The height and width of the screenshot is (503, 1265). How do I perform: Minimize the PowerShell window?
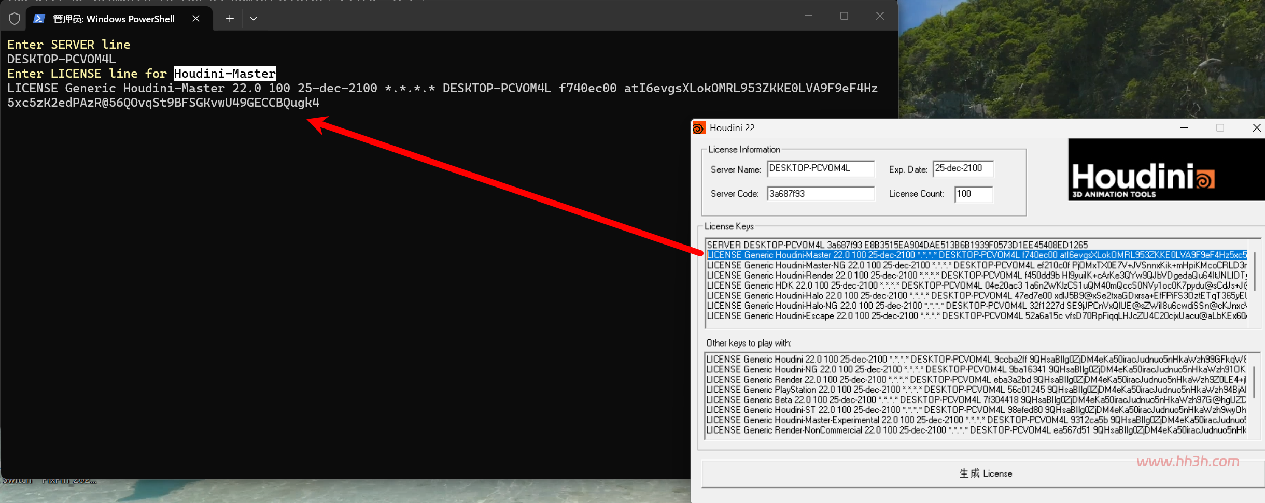(808, 16)
